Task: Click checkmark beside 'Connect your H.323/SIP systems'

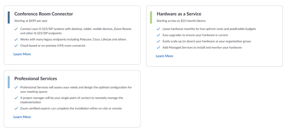Action: tap(16, 29)
